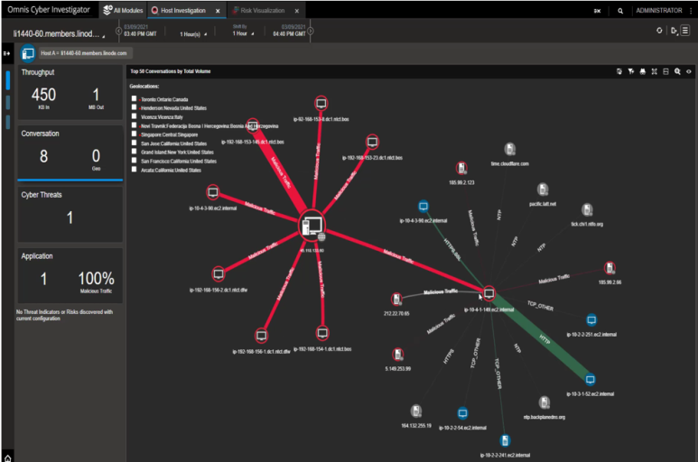Select the 5.149.253.99 server node
The height and width of the screenshot is (462, 698).
[x=398, y=355]
